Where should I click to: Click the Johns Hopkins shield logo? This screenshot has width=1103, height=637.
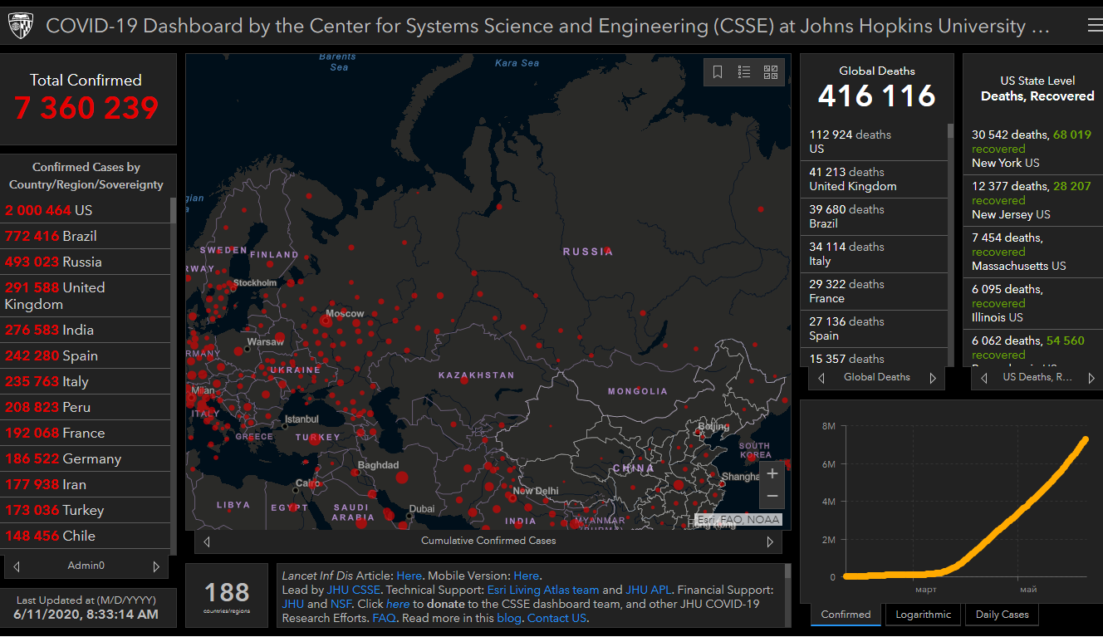click(21, 26)
